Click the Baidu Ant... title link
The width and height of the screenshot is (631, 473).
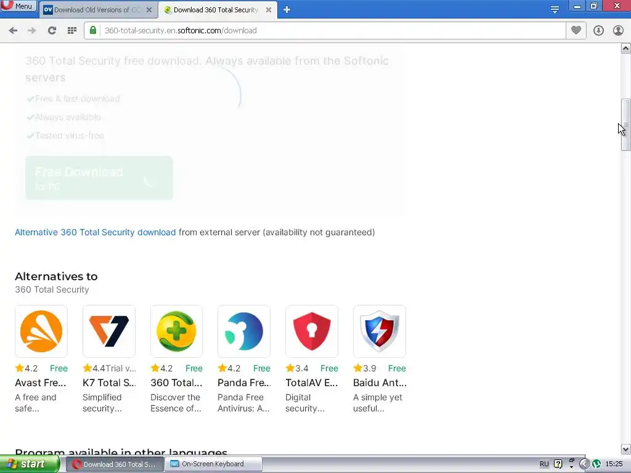point(380,382)
